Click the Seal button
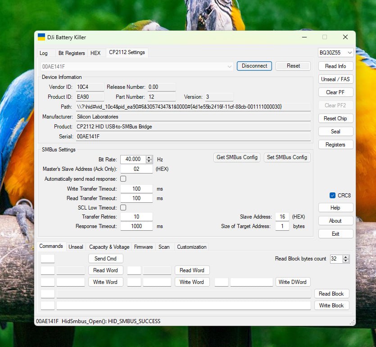The height and width of the screenshot is (347, 376). click(x=335, y=131)
